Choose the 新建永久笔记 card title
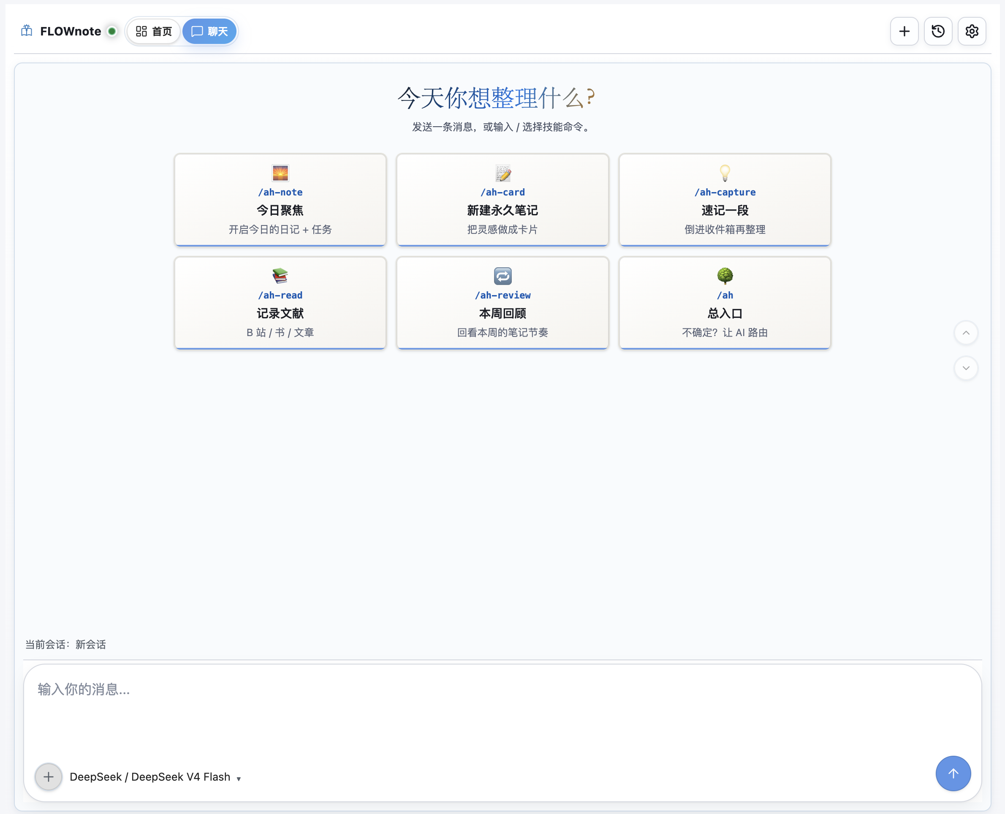 point(503,211)
